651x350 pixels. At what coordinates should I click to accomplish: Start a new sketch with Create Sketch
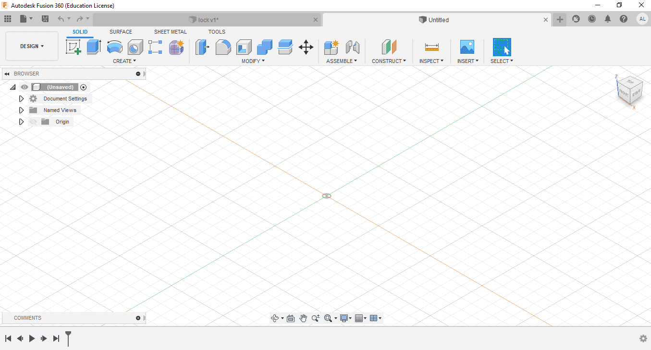pyautogui.click(x=73, y=47)
